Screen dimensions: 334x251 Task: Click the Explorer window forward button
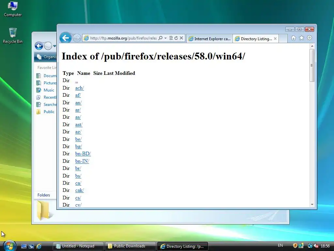click(x=48, y=46)
